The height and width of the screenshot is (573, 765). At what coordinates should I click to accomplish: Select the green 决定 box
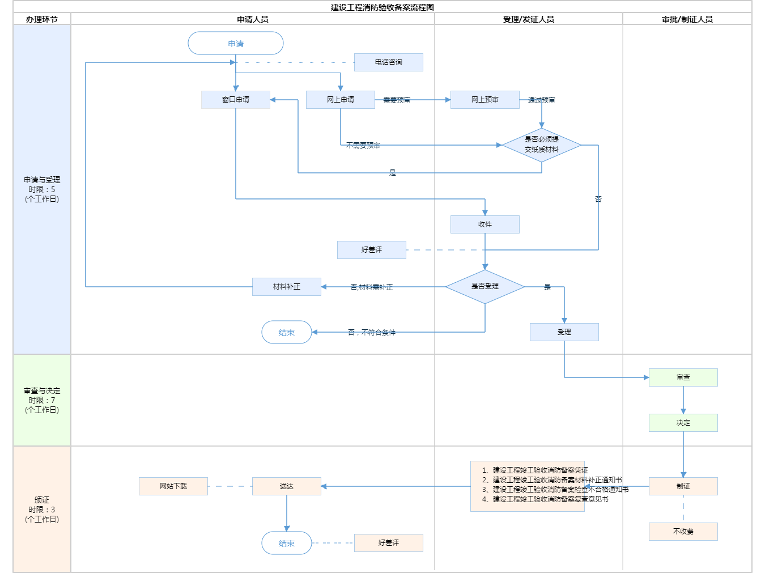(683, 423)
